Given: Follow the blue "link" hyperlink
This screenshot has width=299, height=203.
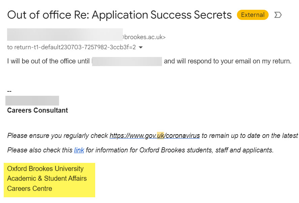Looking at the screenshot, I should [x=79, y=150].
